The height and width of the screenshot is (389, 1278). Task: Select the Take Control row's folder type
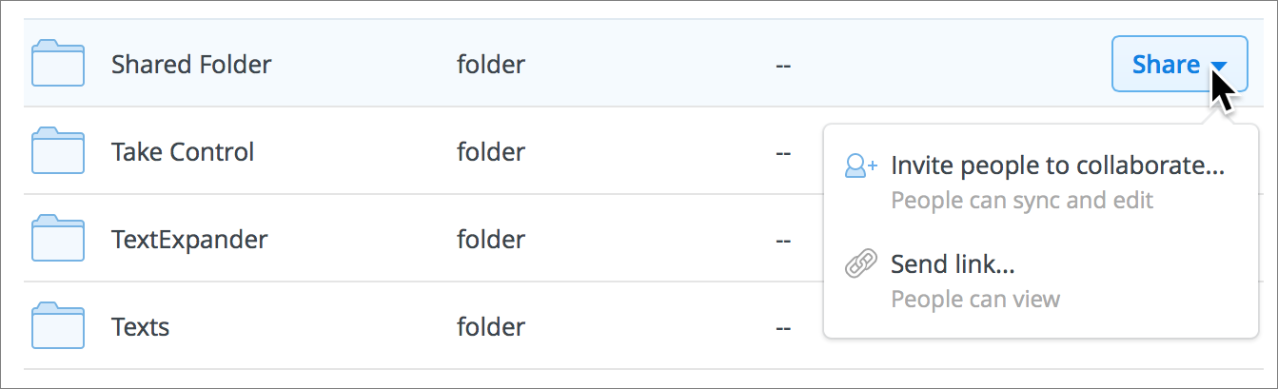coord(490,152)
